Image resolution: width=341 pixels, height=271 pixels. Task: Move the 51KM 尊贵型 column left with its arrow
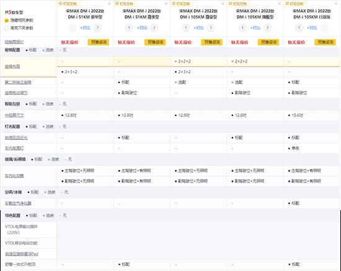click(x=129, y=28)
